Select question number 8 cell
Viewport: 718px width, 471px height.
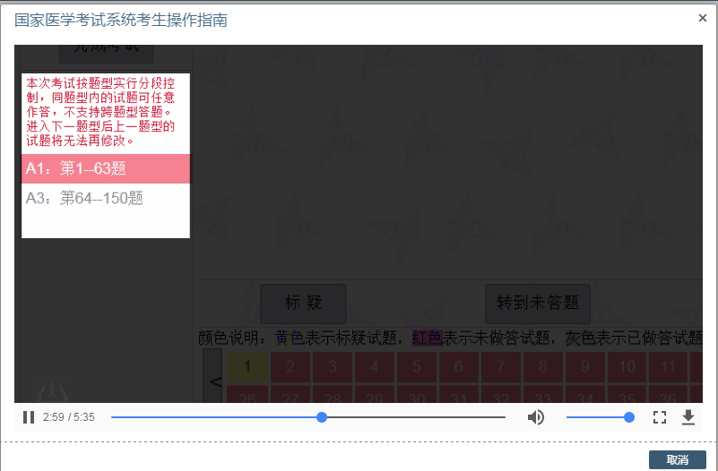pos(543,366)
